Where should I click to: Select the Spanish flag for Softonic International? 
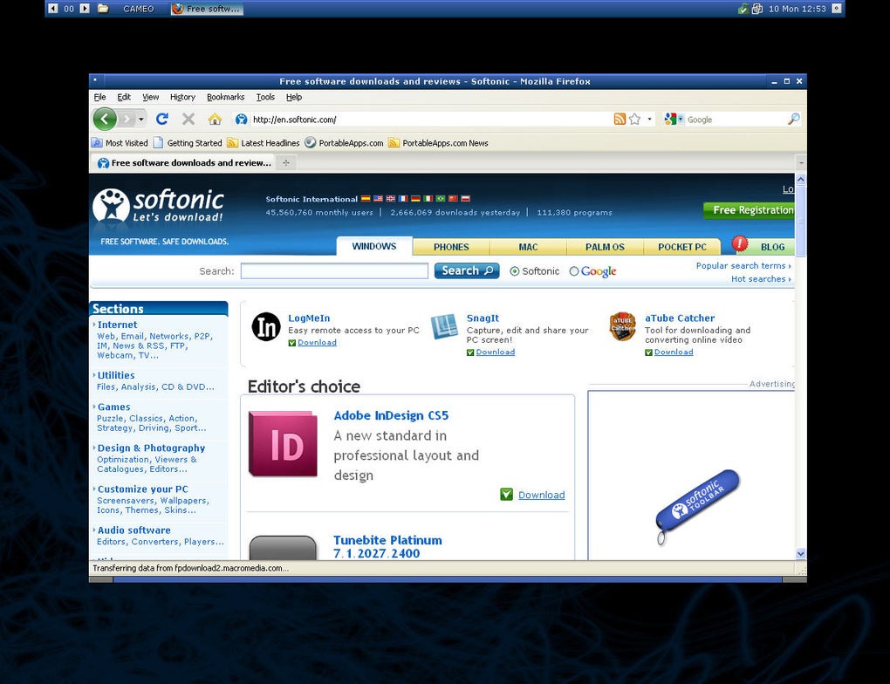tap(366, 199)
